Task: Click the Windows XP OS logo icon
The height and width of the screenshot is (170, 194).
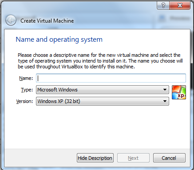Action: coord(179,92)
